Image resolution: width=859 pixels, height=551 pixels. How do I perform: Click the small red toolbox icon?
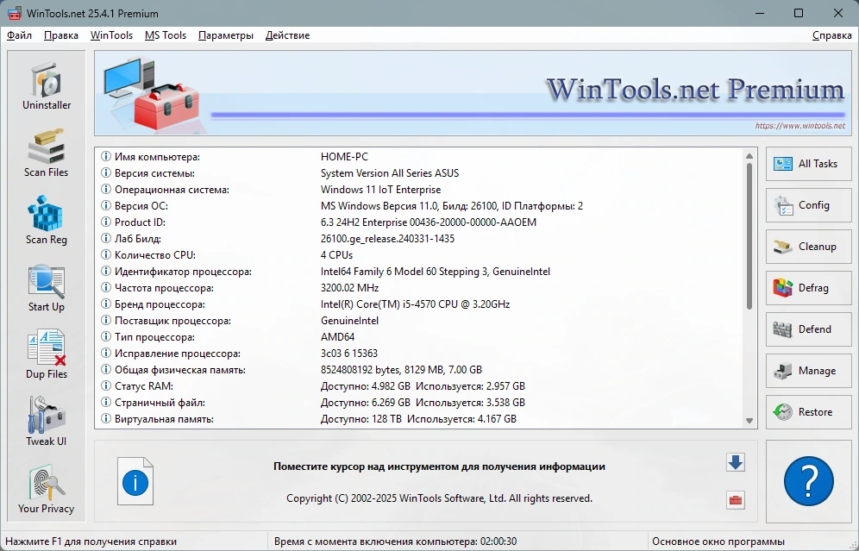click(736, 500)
